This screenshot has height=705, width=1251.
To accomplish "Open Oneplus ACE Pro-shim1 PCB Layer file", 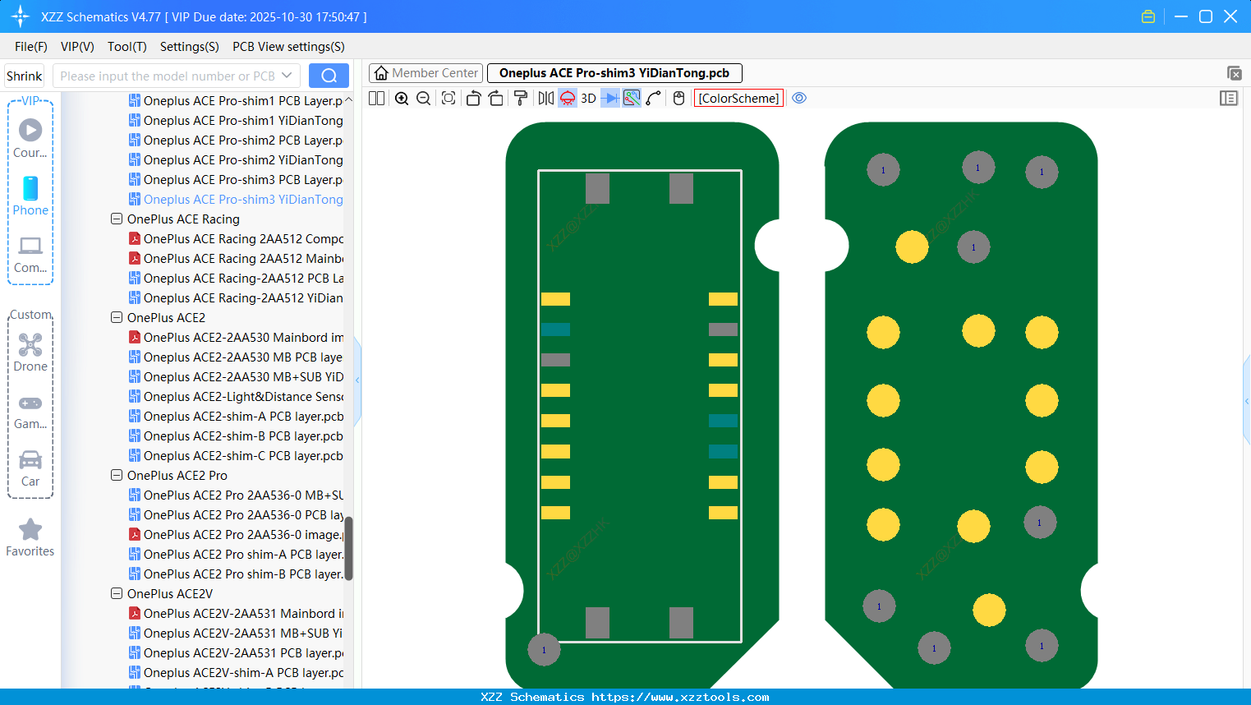I will point(236,101).
